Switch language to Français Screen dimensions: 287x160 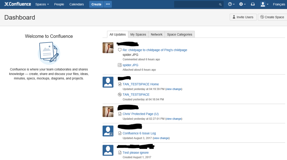[279, 4]
